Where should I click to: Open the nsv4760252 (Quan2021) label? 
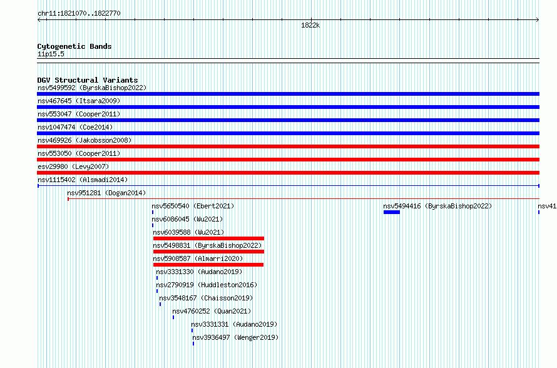(x=212, y=311)
